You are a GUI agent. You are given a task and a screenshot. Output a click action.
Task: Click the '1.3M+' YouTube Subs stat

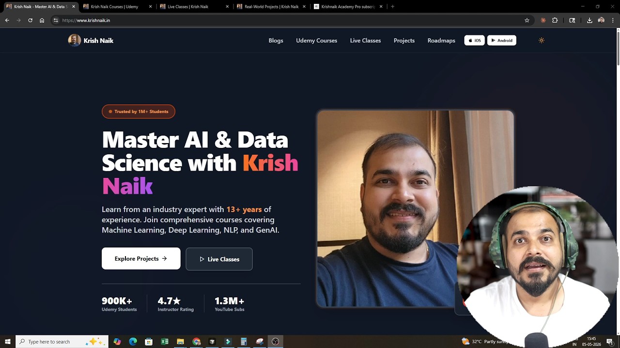coord(230,304)
